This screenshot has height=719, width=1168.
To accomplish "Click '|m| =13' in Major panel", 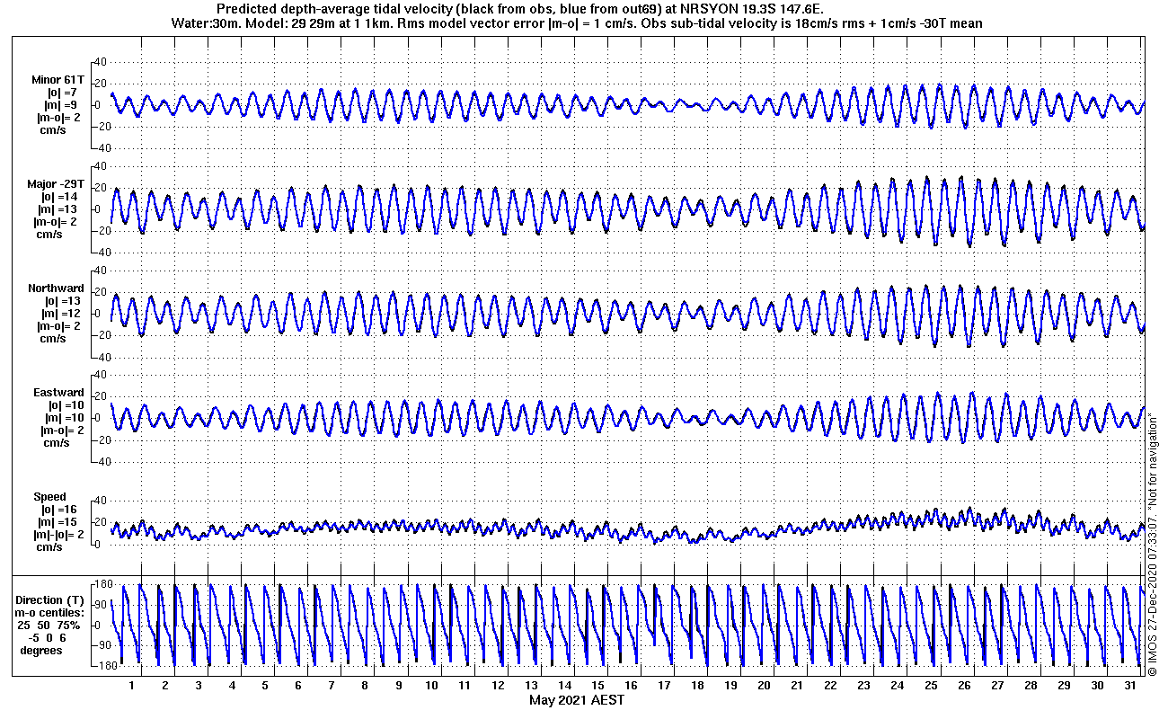I will click(60, 209).
